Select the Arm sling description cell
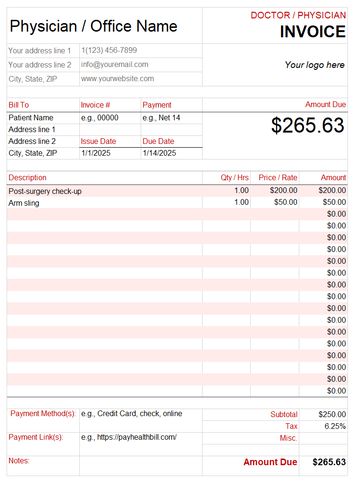355x485 pixels. tap(24, 203)
